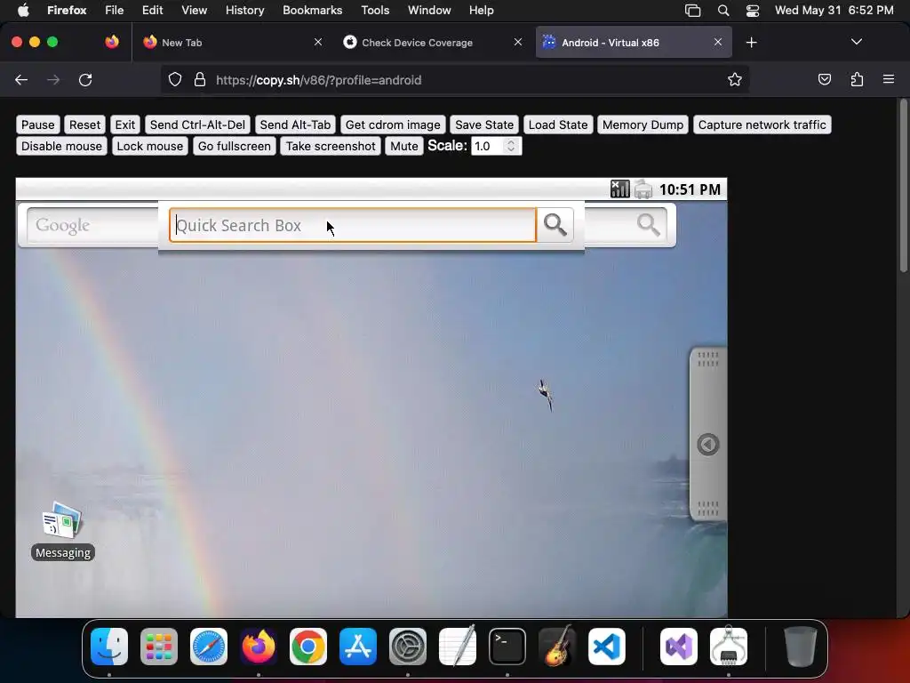The image size is (910, 683).
Task: Open Spotlight search in menu bar
Action: click(x=723, y=11)
